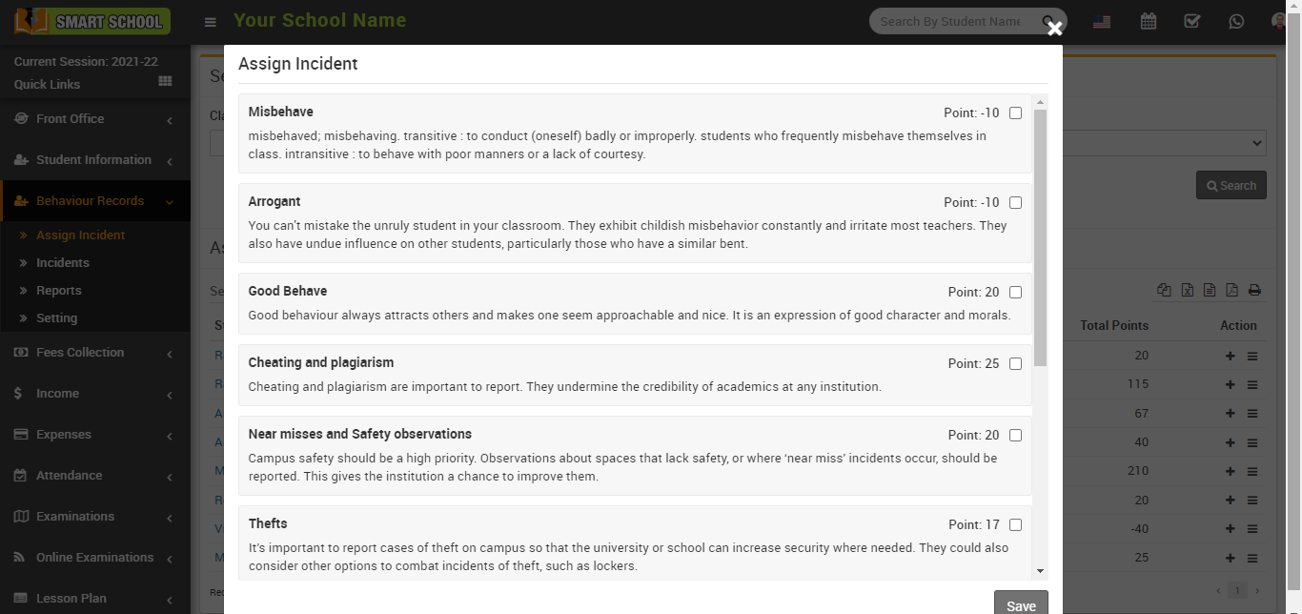Open the Quick Links grid icon

(165, 83)
